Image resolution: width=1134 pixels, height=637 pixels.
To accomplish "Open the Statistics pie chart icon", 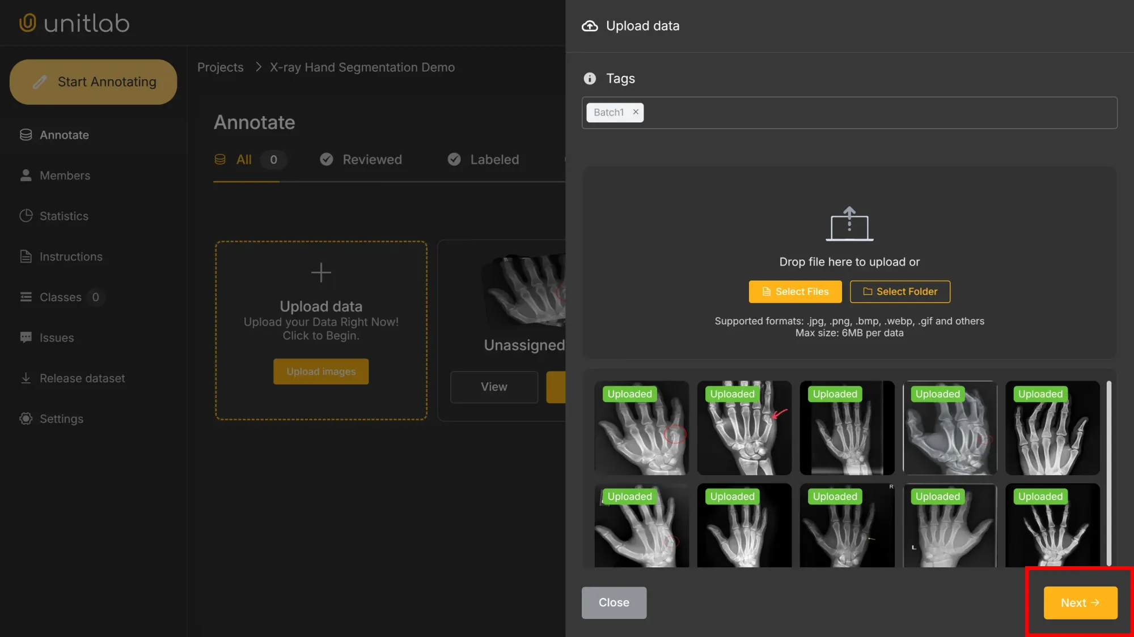I will [x=26, y=216].
